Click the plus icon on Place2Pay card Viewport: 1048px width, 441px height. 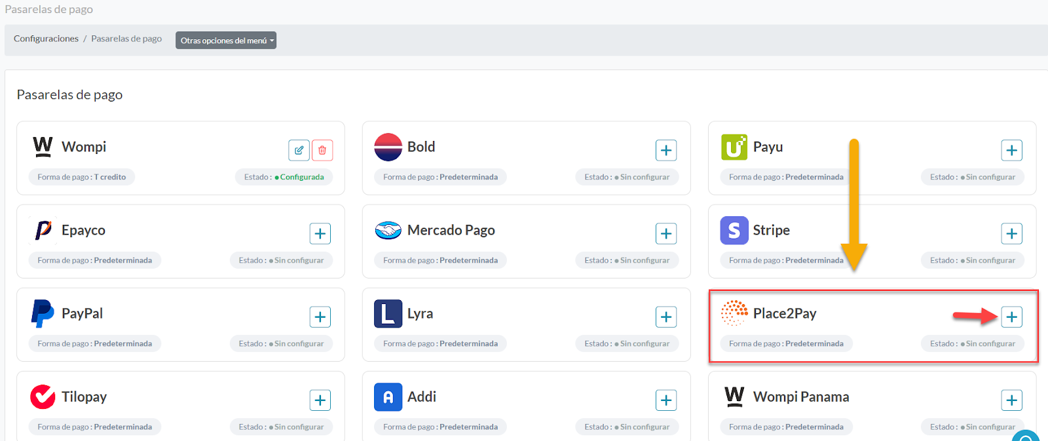pos(1011,316)
